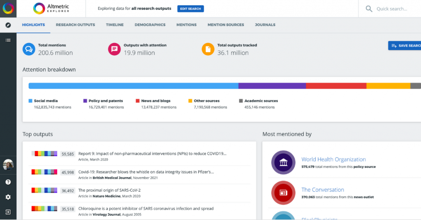Switch to the Highlights tab
This screenshot has height=220, width=421.
coord(33,25)
